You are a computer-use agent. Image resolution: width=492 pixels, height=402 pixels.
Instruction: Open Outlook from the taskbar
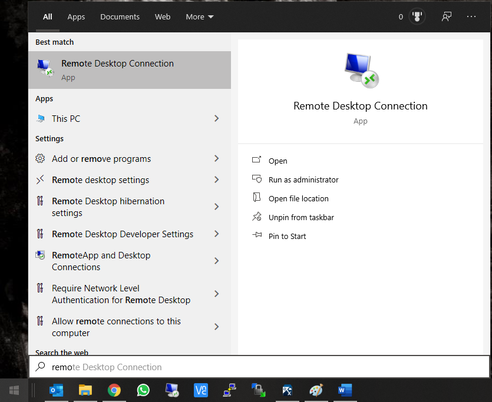[57, 390]
